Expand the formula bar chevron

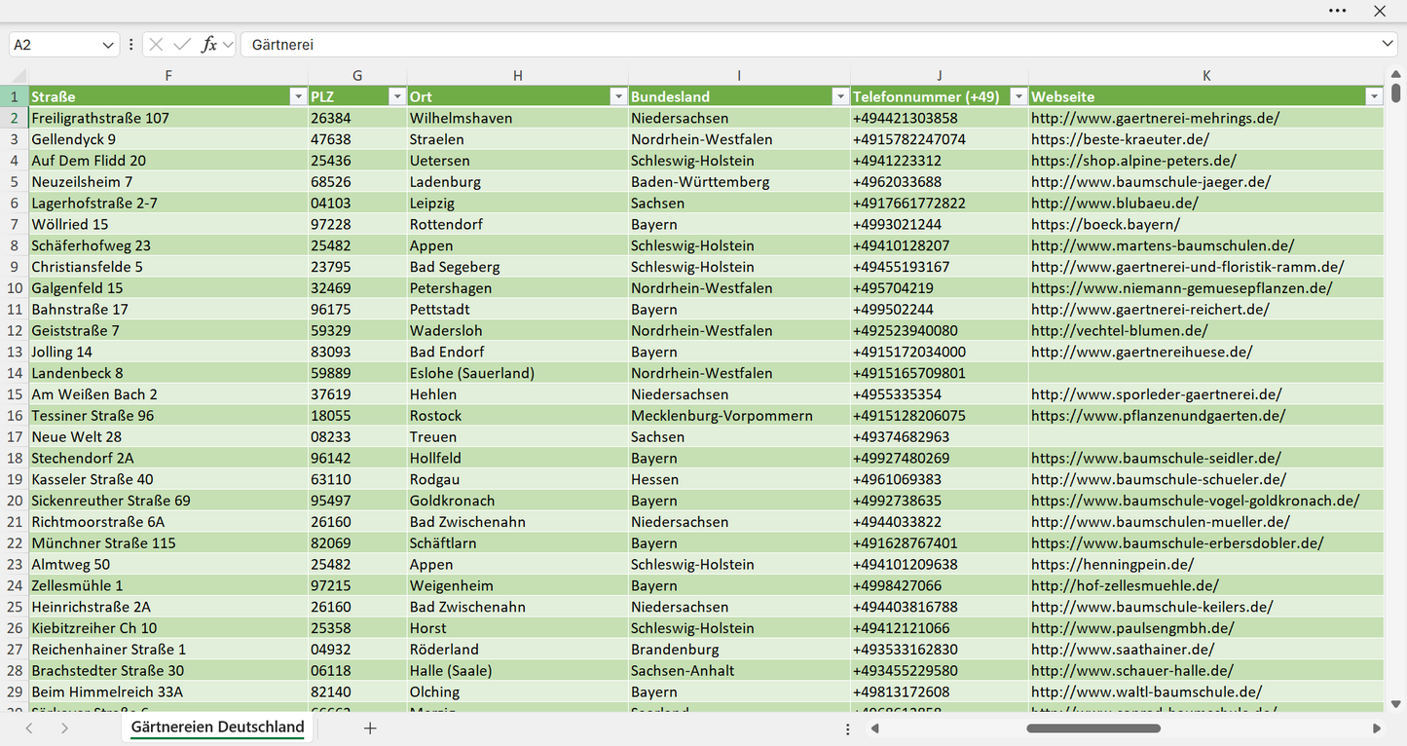[x=1388, y=45]
